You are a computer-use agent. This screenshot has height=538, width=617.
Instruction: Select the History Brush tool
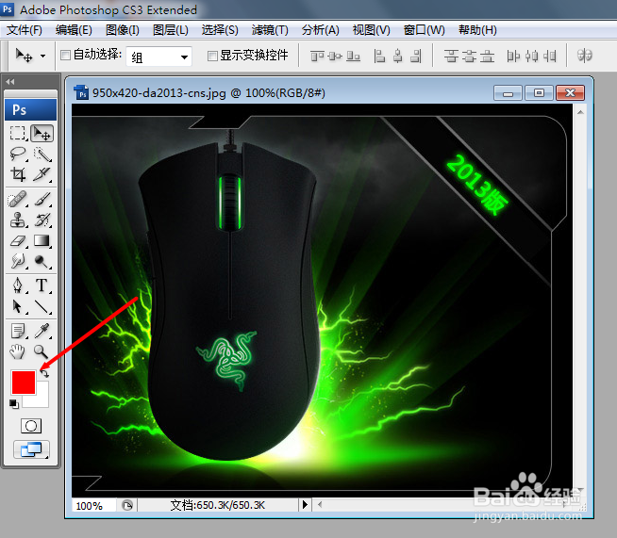click(x=42, y=220)
